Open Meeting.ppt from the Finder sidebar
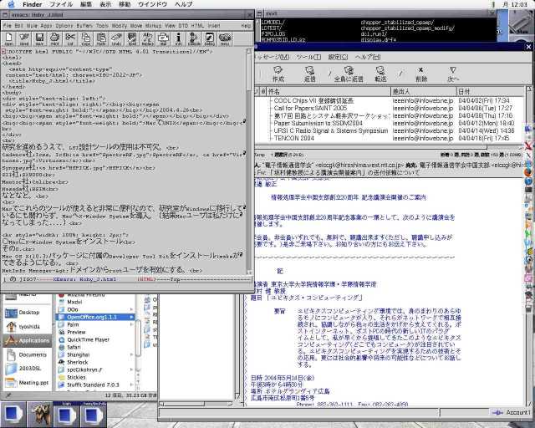The height and width of the screenshot is (428, 535). 27,383
